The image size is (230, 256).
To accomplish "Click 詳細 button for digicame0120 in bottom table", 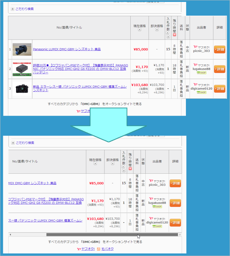I will [x=175, y=223].
